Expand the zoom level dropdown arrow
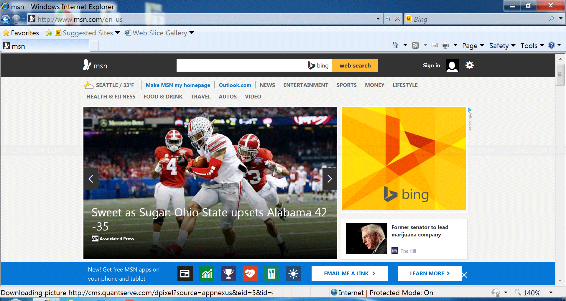 (551, 292)
